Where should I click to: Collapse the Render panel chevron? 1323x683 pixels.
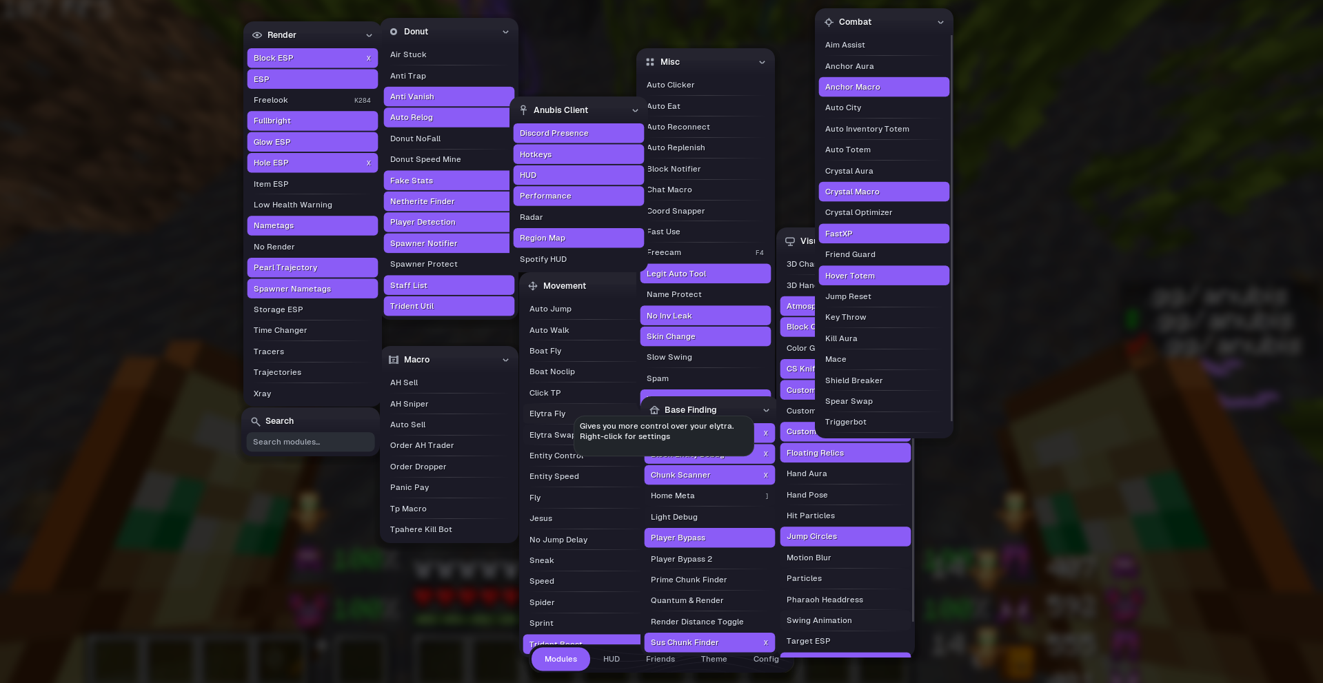(x=369, y=35)
